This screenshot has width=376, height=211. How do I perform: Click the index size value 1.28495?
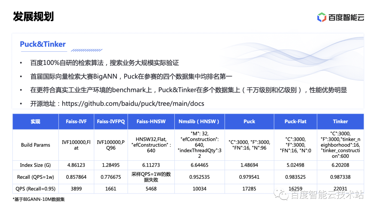pyautogui.click(x=111, y=165)
